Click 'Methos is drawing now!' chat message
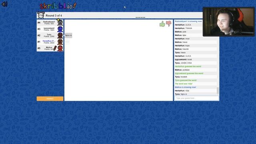This screenshot has height=144, width=256. pos(186,87)
